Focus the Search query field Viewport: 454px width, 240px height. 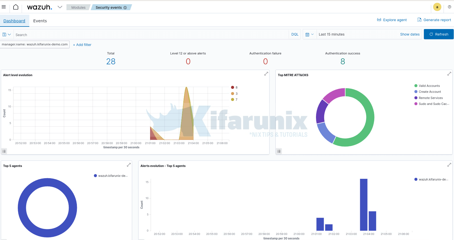coord(151,35)
